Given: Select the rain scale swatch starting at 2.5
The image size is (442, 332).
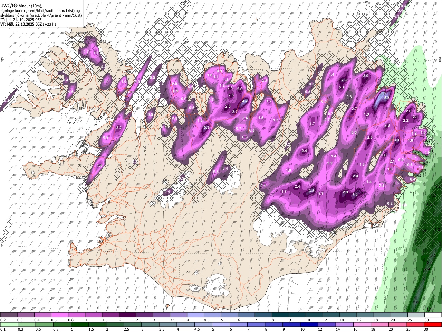Looking at the screenshot, I should coord(133,324).
